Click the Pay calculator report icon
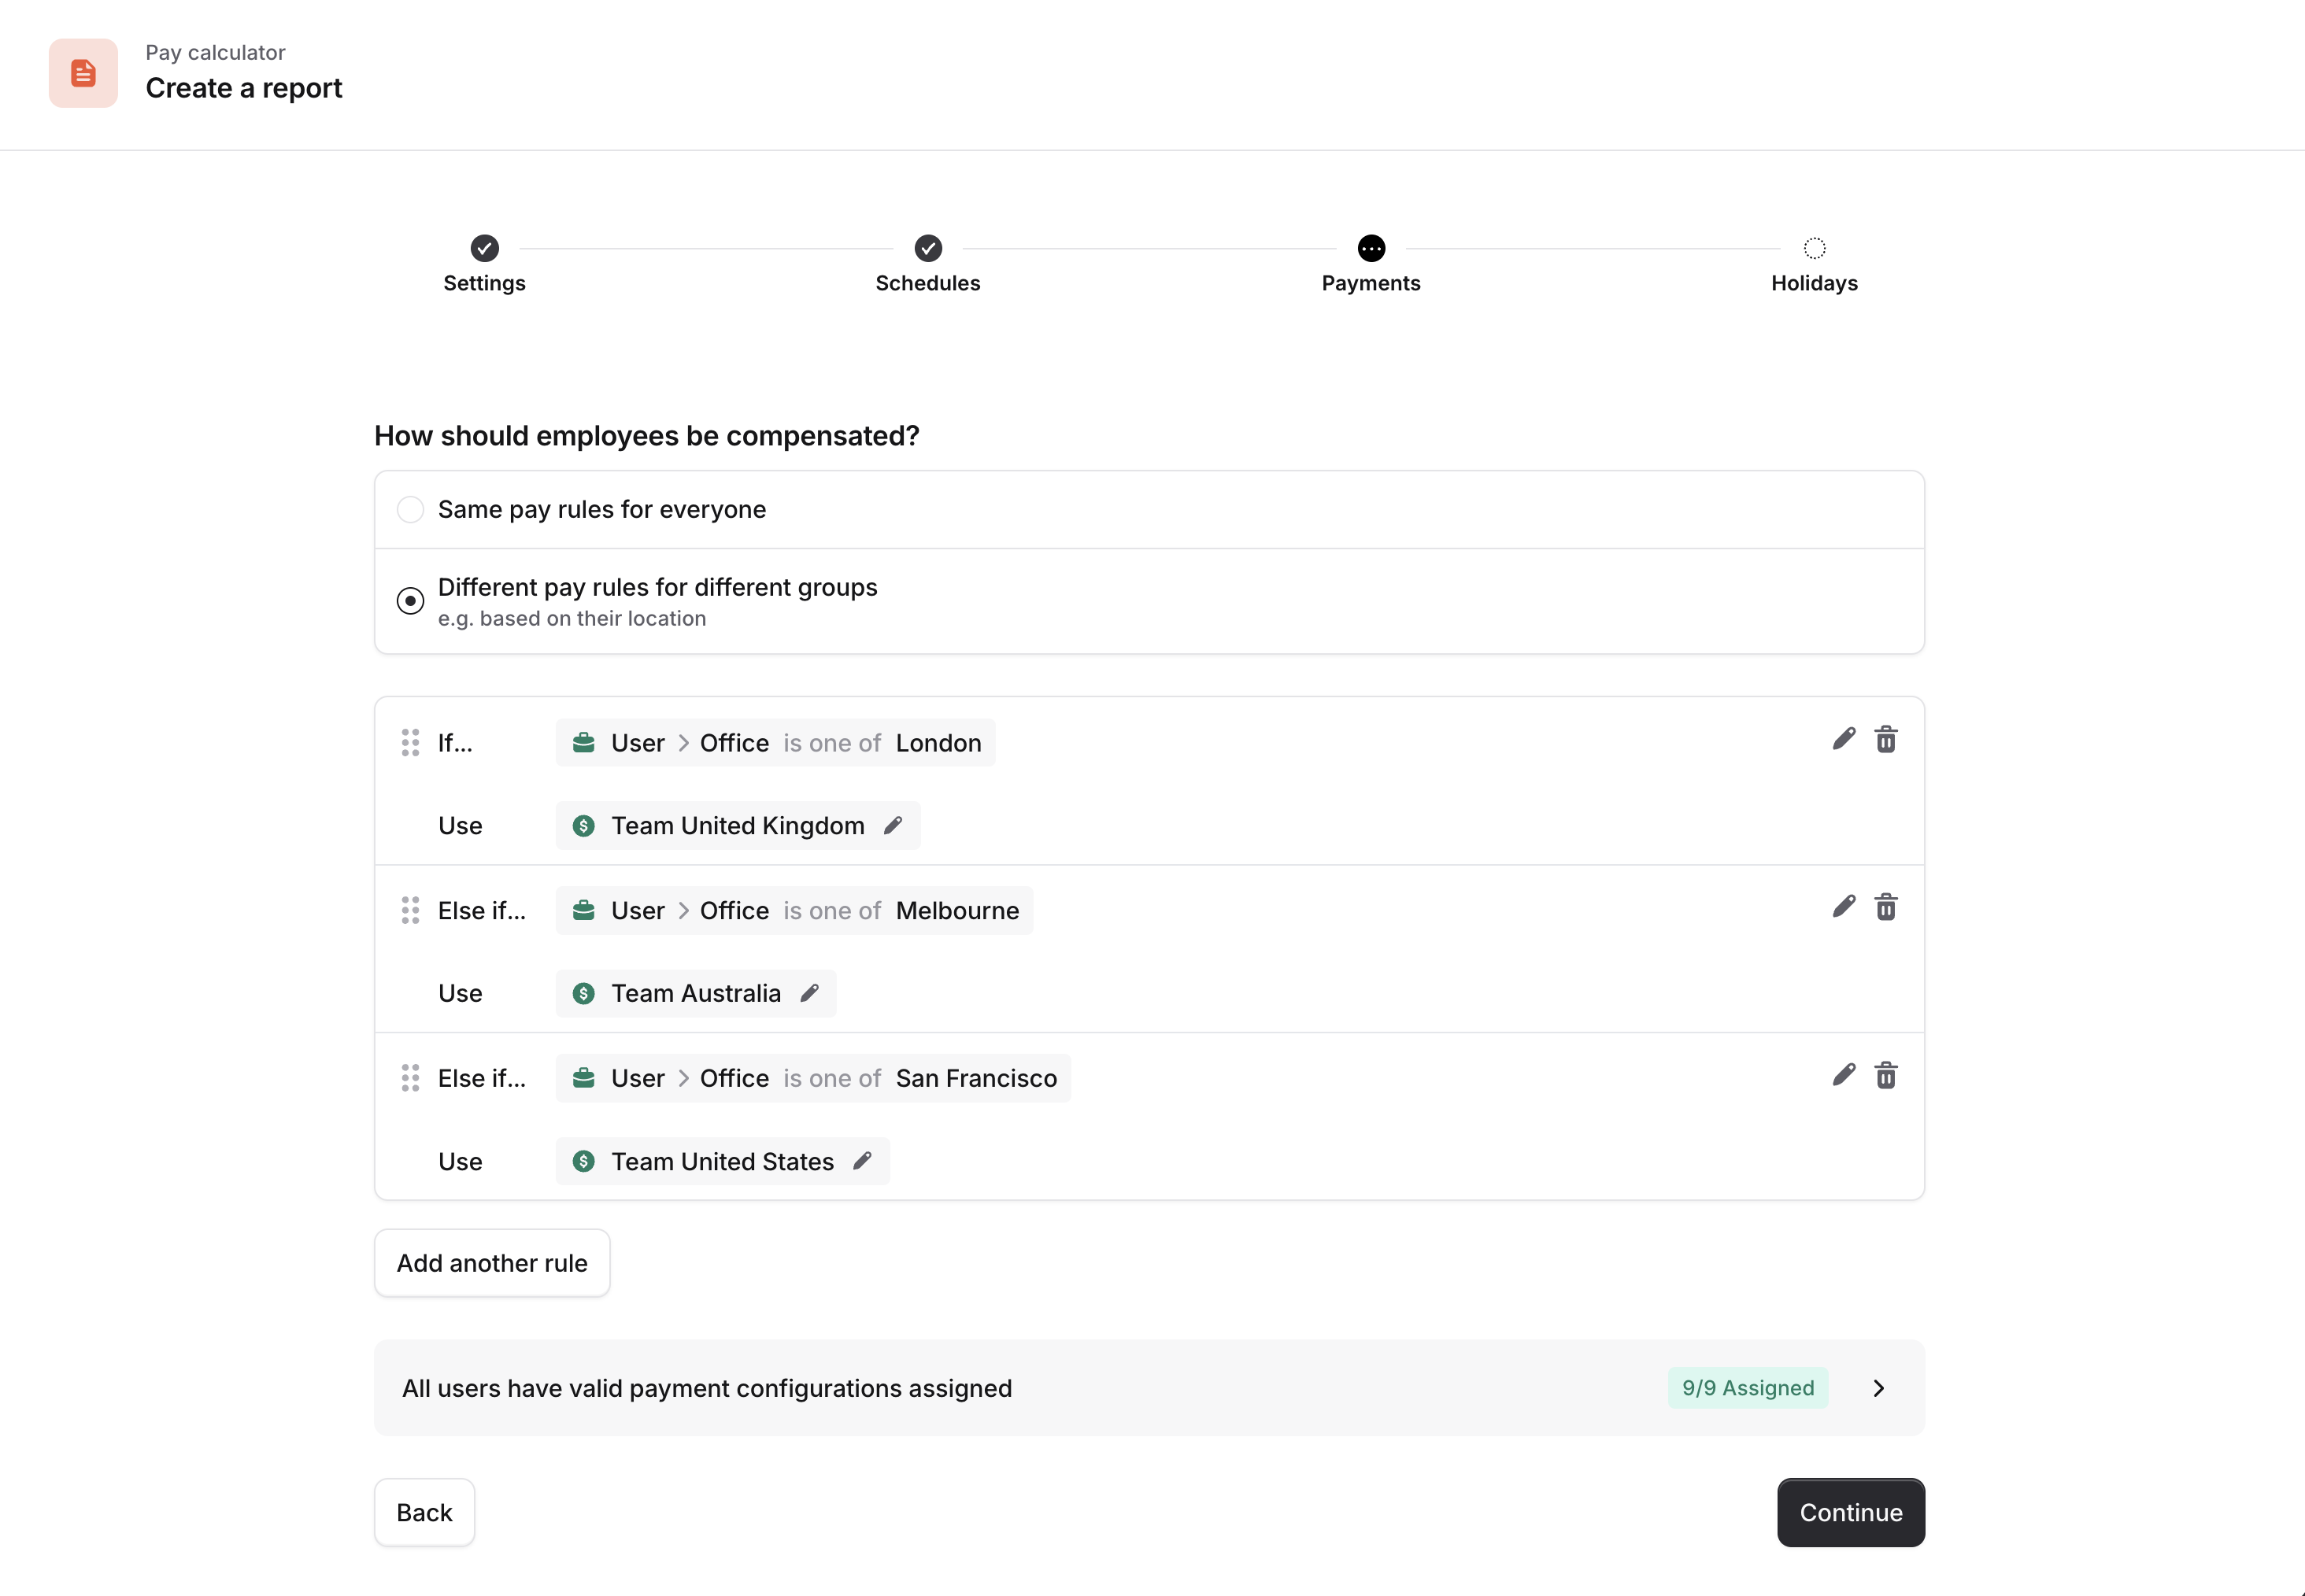Viewport: 2305px width, 1596px height. point(83,73)
